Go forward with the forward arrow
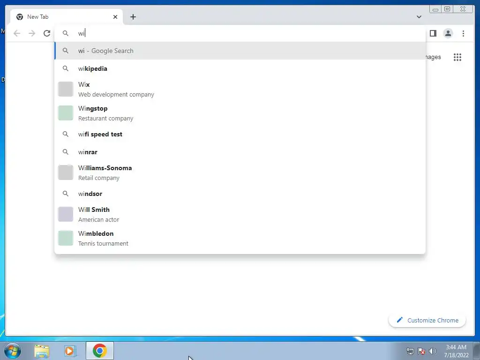The width and height of the screenshot is (480, 360). click(32, 33)
